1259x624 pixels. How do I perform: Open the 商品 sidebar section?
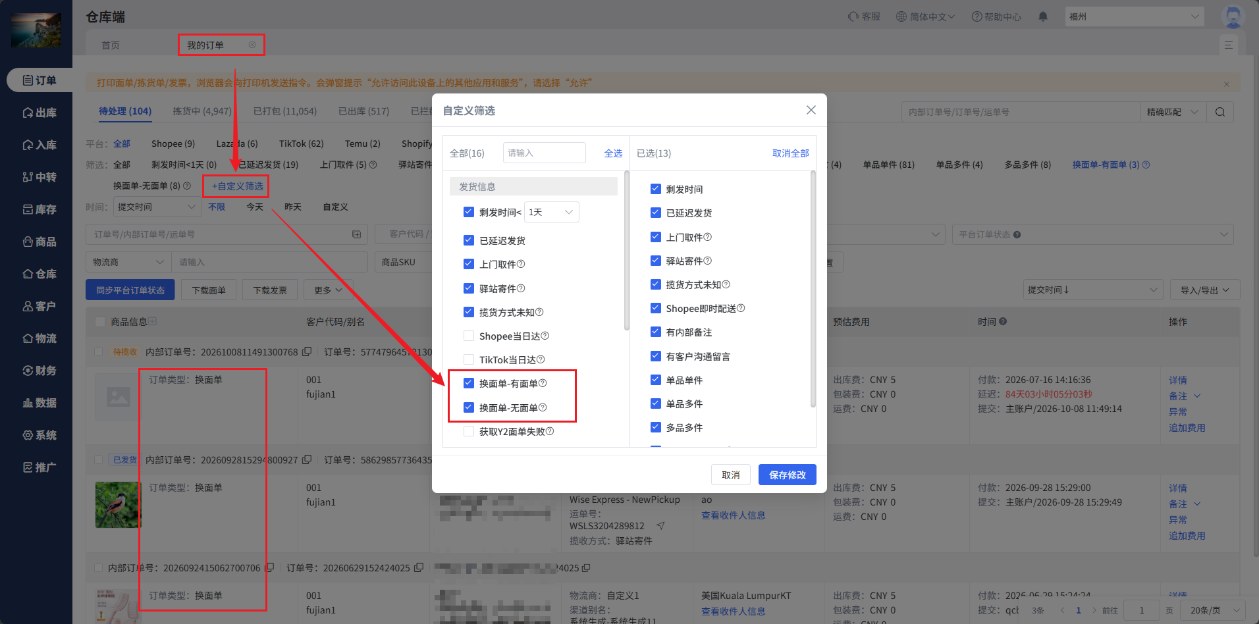[39, 242]
